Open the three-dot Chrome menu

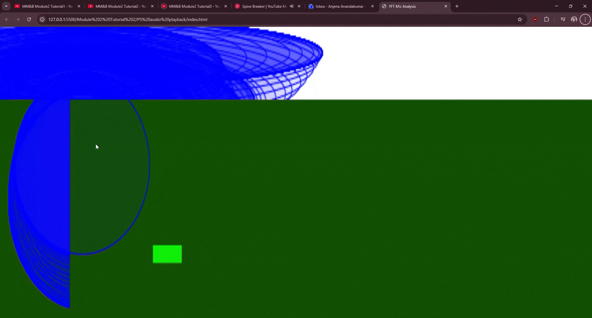(x=585, y=19)
